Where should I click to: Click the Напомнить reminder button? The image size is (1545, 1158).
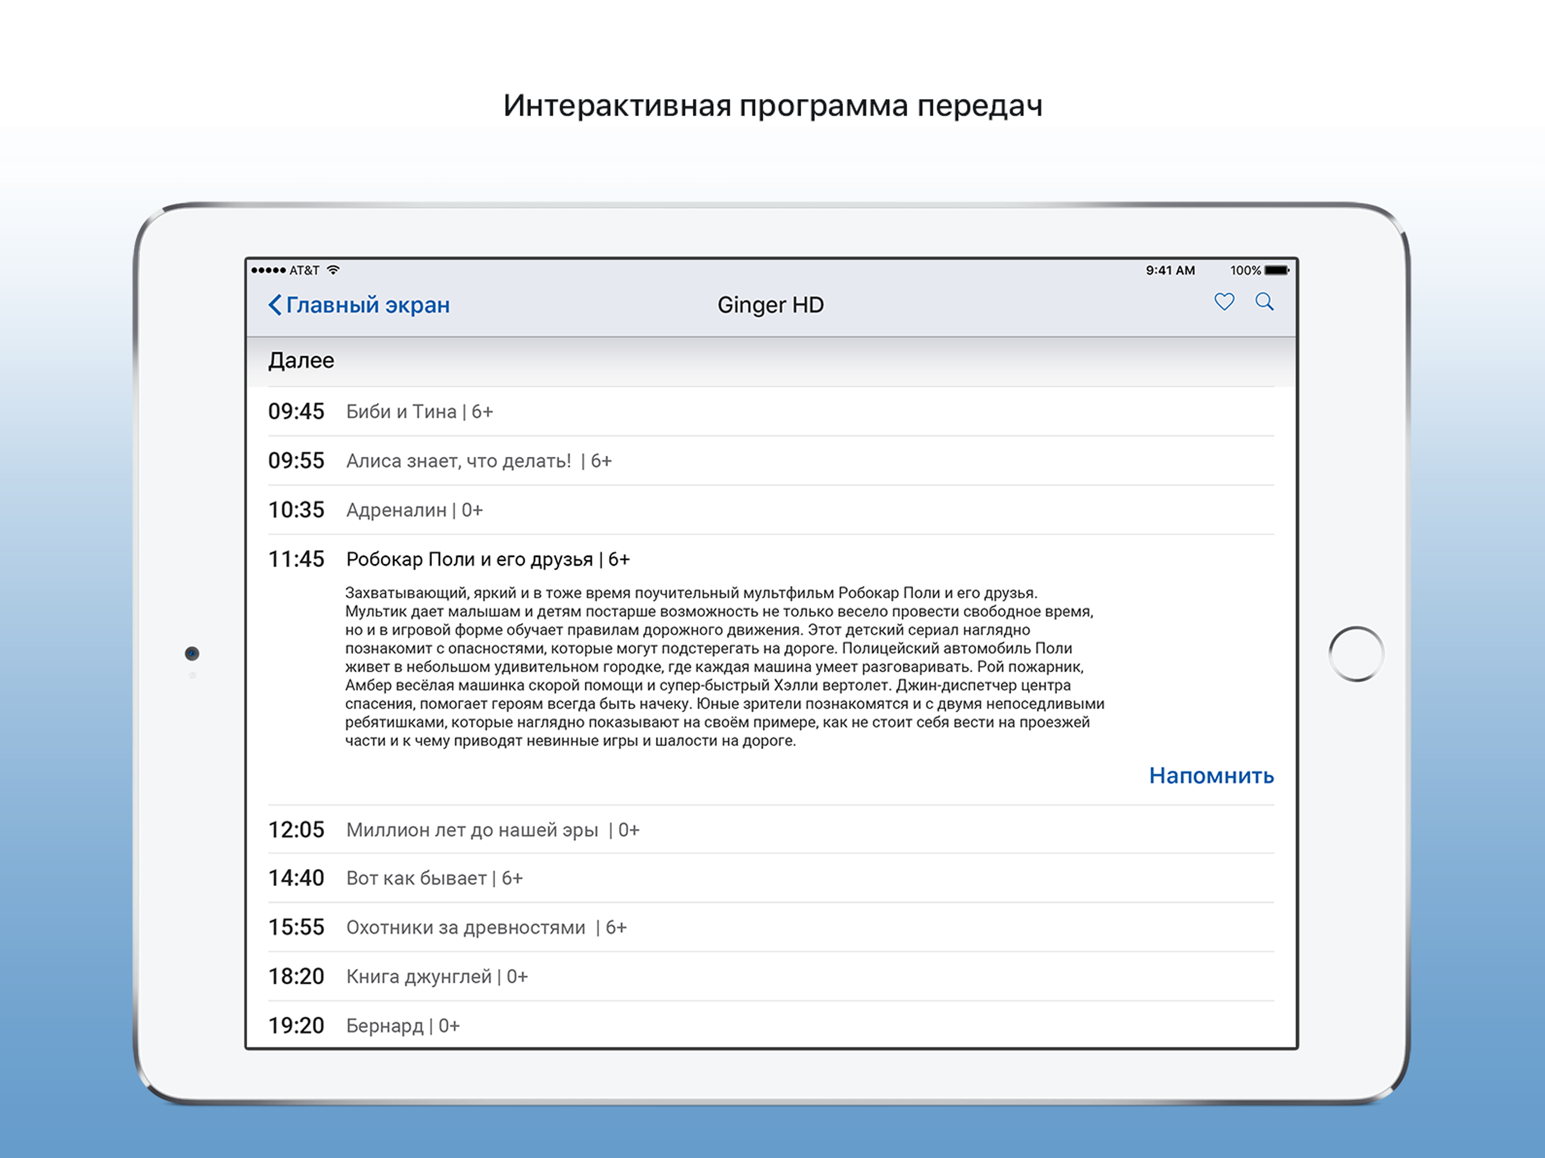click(x=1211, y=776)
